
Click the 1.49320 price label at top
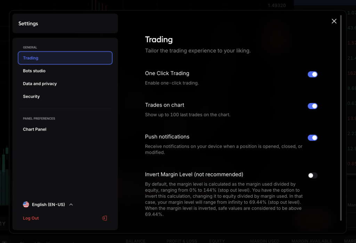pos(276,5)
